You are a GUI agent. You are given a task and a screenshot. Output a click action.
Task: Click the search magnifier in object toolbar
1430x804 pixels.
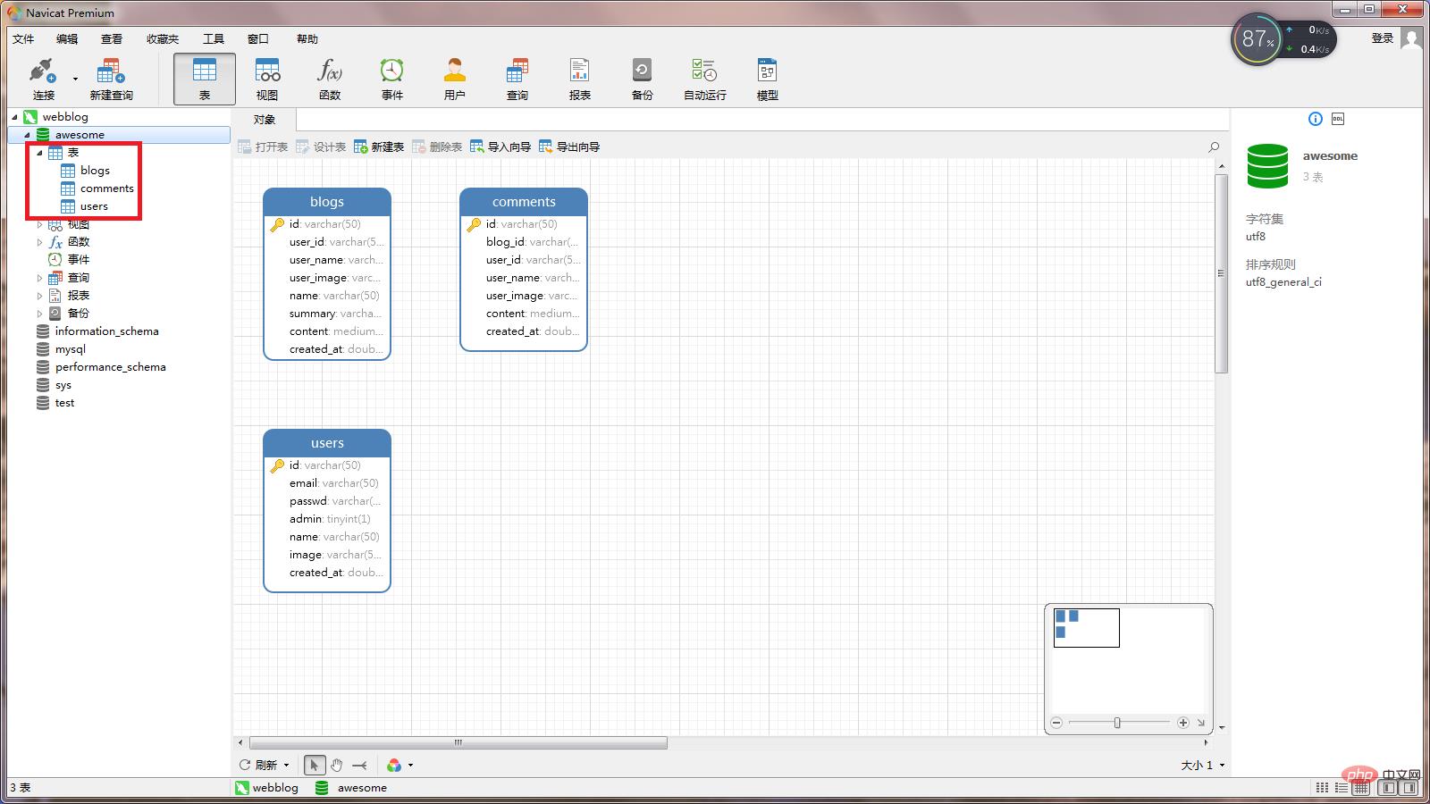1214,147
